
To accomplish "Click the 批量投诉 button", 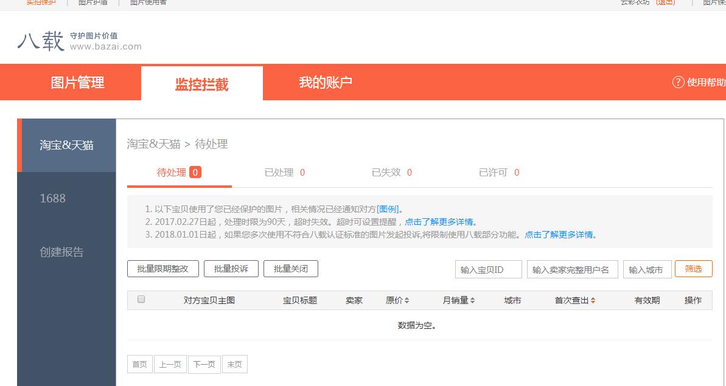I will (x=231, y=269).
